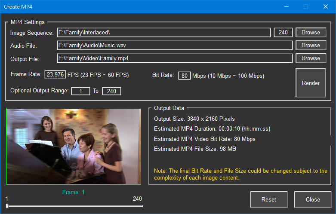Click Browse button for Output File
Screen dimensions: 336x214
(x=311, y=58)
